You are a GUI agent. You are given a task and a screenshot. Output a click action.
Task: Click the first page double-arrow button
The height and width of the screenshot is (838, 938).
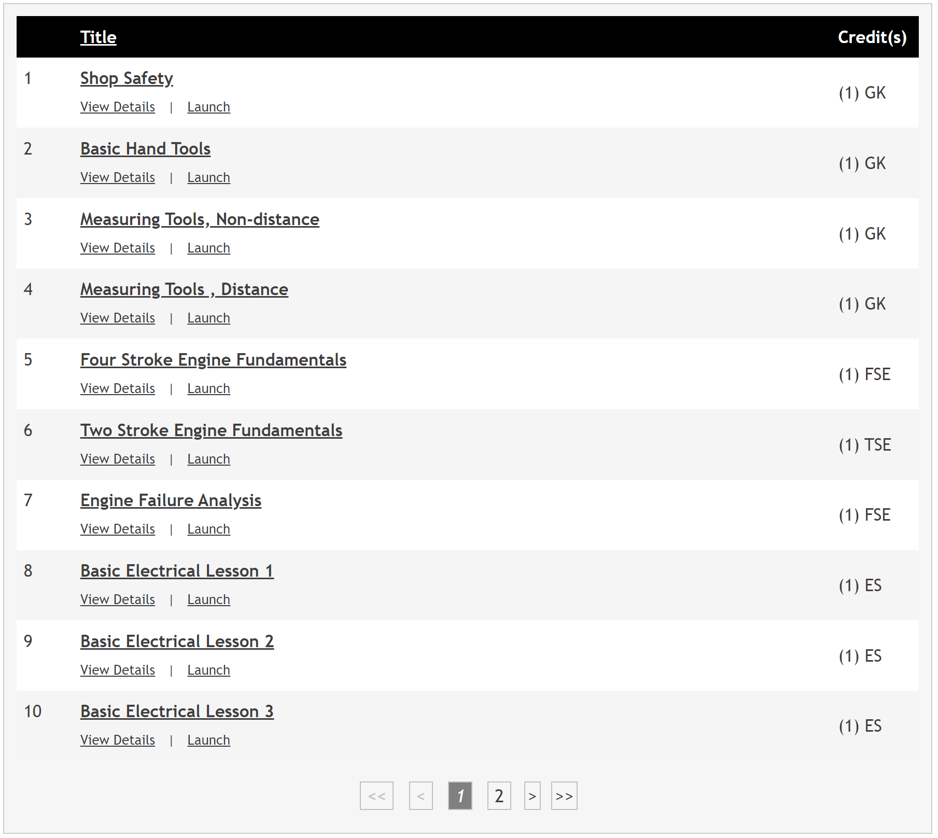(376, 795)
